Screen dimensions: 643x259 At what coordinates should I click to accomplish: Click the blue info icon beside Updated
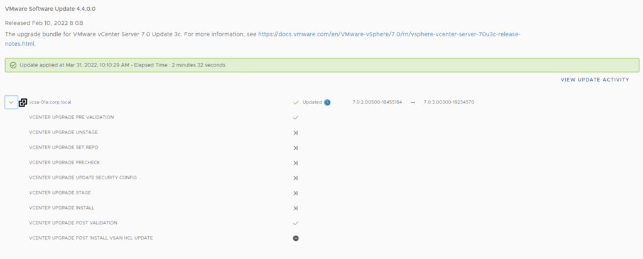point(327,102)
